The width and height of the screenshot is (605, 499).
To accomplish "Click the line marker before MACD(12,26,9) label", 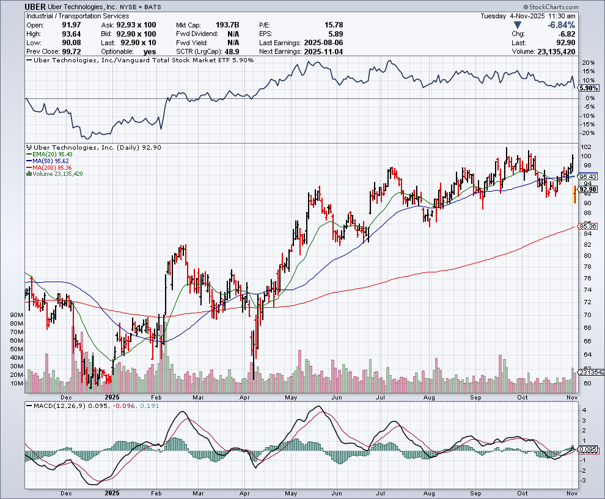I will coord(28,406).
